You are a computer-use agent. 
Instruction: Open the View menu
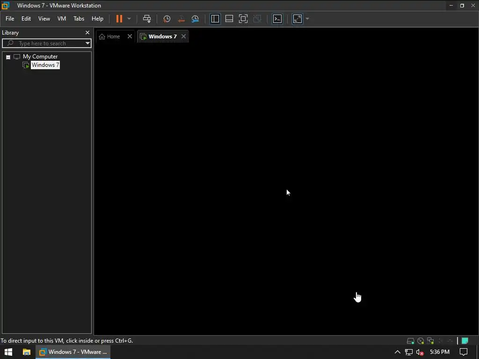[44, 19]
